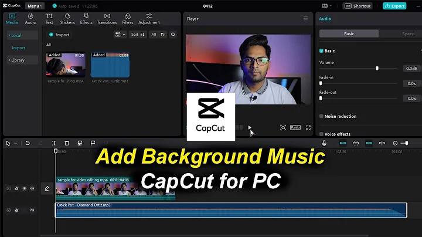The height and width of the screenshot is (237, 422).
Task: Click the All filter button
Action: 154,35
